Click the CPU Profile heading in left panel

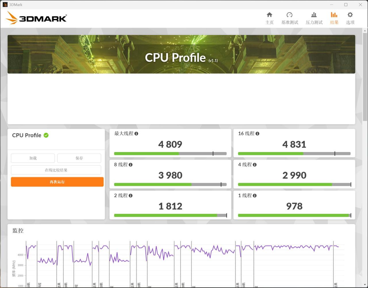click(27, 135)
